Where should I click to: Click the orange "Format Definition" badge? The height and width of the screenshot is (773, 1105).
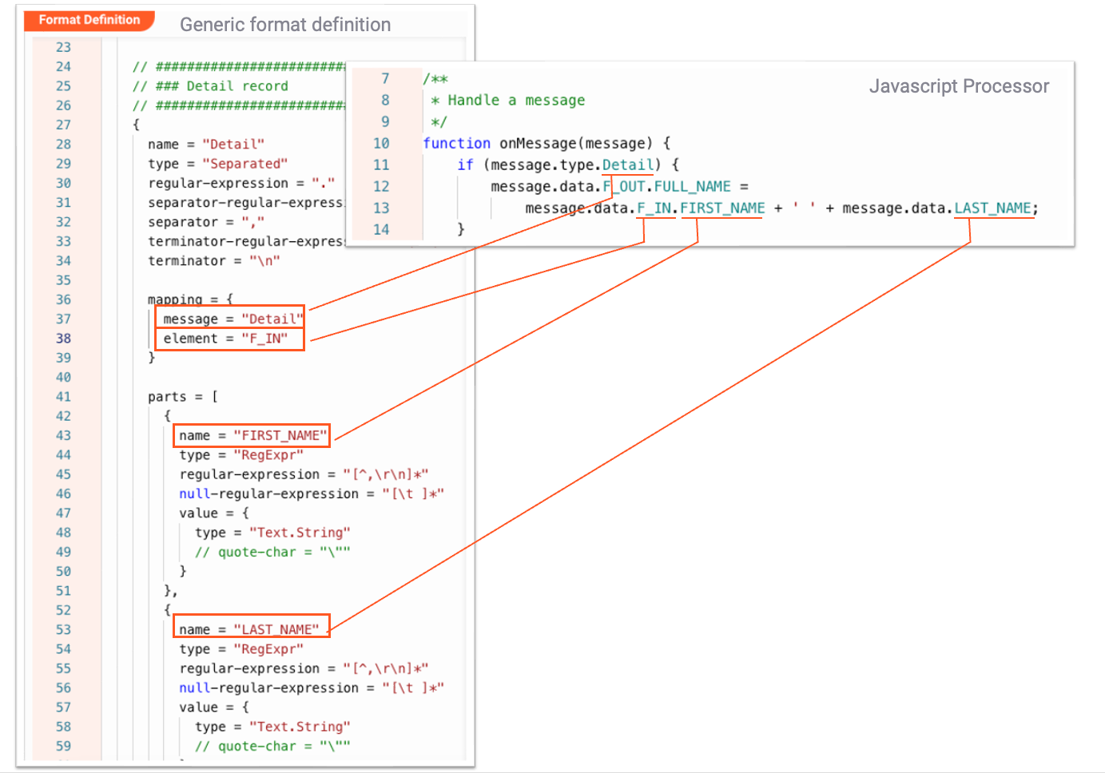click(89, 20)
